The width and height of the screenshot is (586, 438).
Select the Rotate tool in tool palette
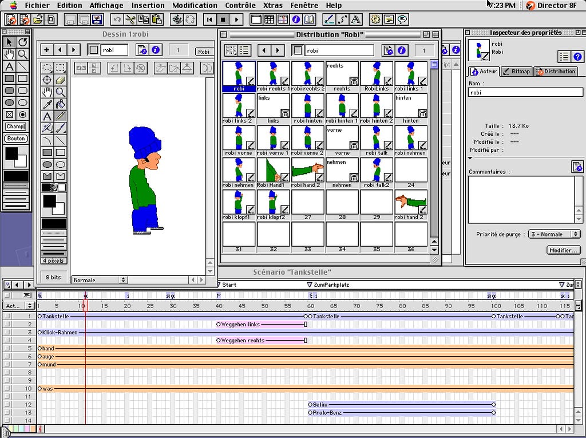(x=23, y=42)
